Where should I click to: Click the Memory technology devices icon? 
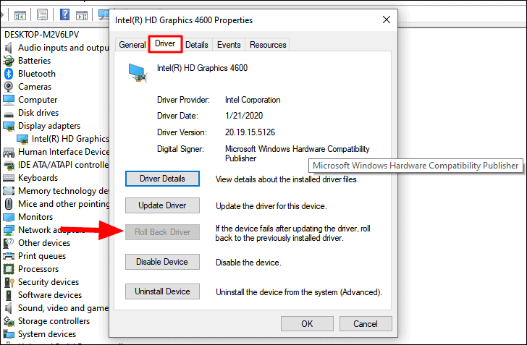[x=9, y=191]
